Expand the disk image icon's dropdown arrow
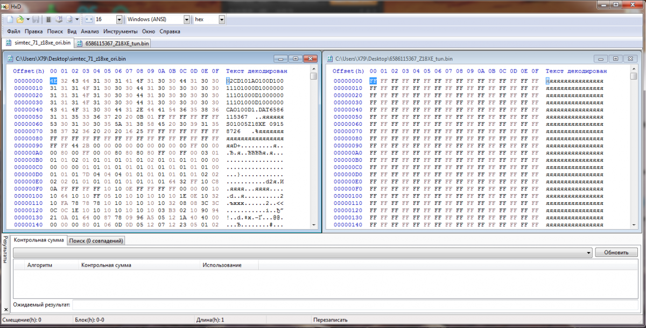Viewport: 646px width, 328px height. click(x=77, y=19)
